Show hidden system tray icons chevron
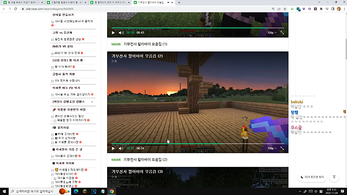347x195 pixels. (x=300, y=192)
